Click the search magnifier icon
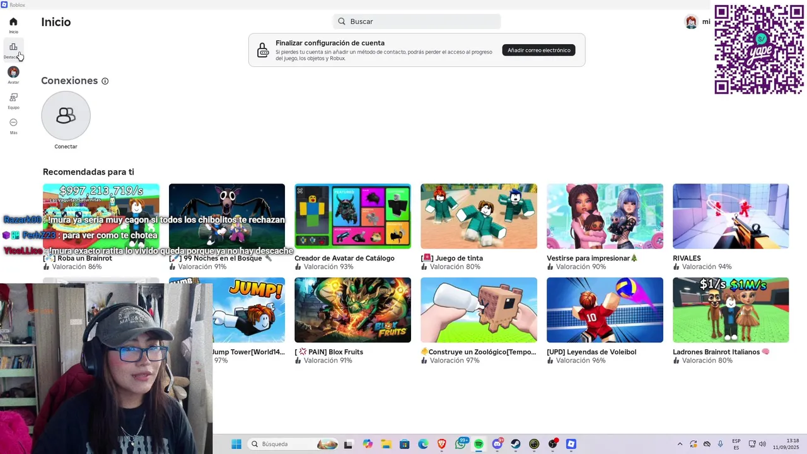 pos(342,21)
